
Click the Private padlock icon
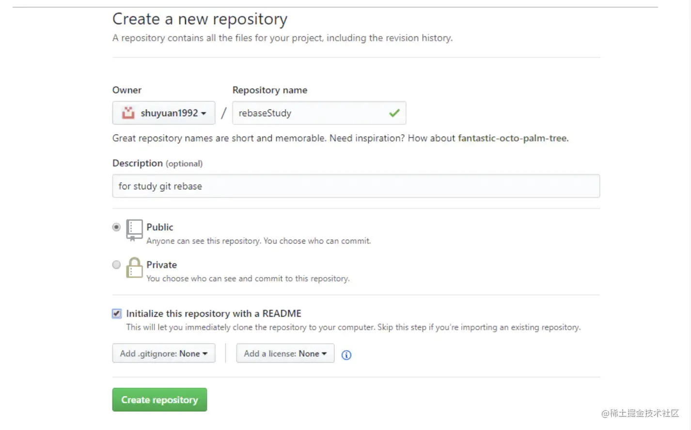pos(134,268)
